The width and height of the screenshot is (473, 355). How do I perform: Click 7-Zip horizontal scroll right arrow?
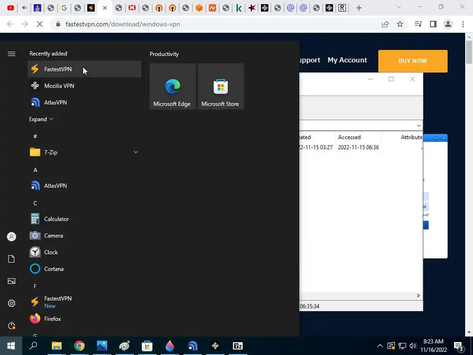(418, 295)
